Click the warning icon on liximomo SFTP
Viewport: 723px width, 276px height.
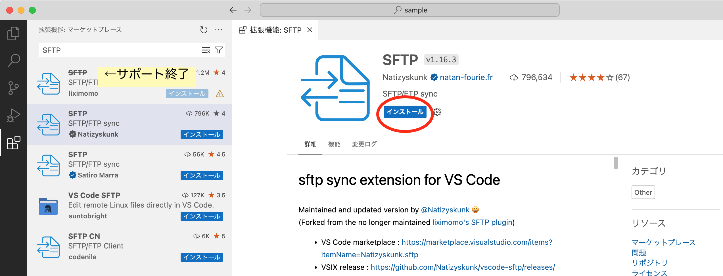pyautogui.click(x=220, y=93)
